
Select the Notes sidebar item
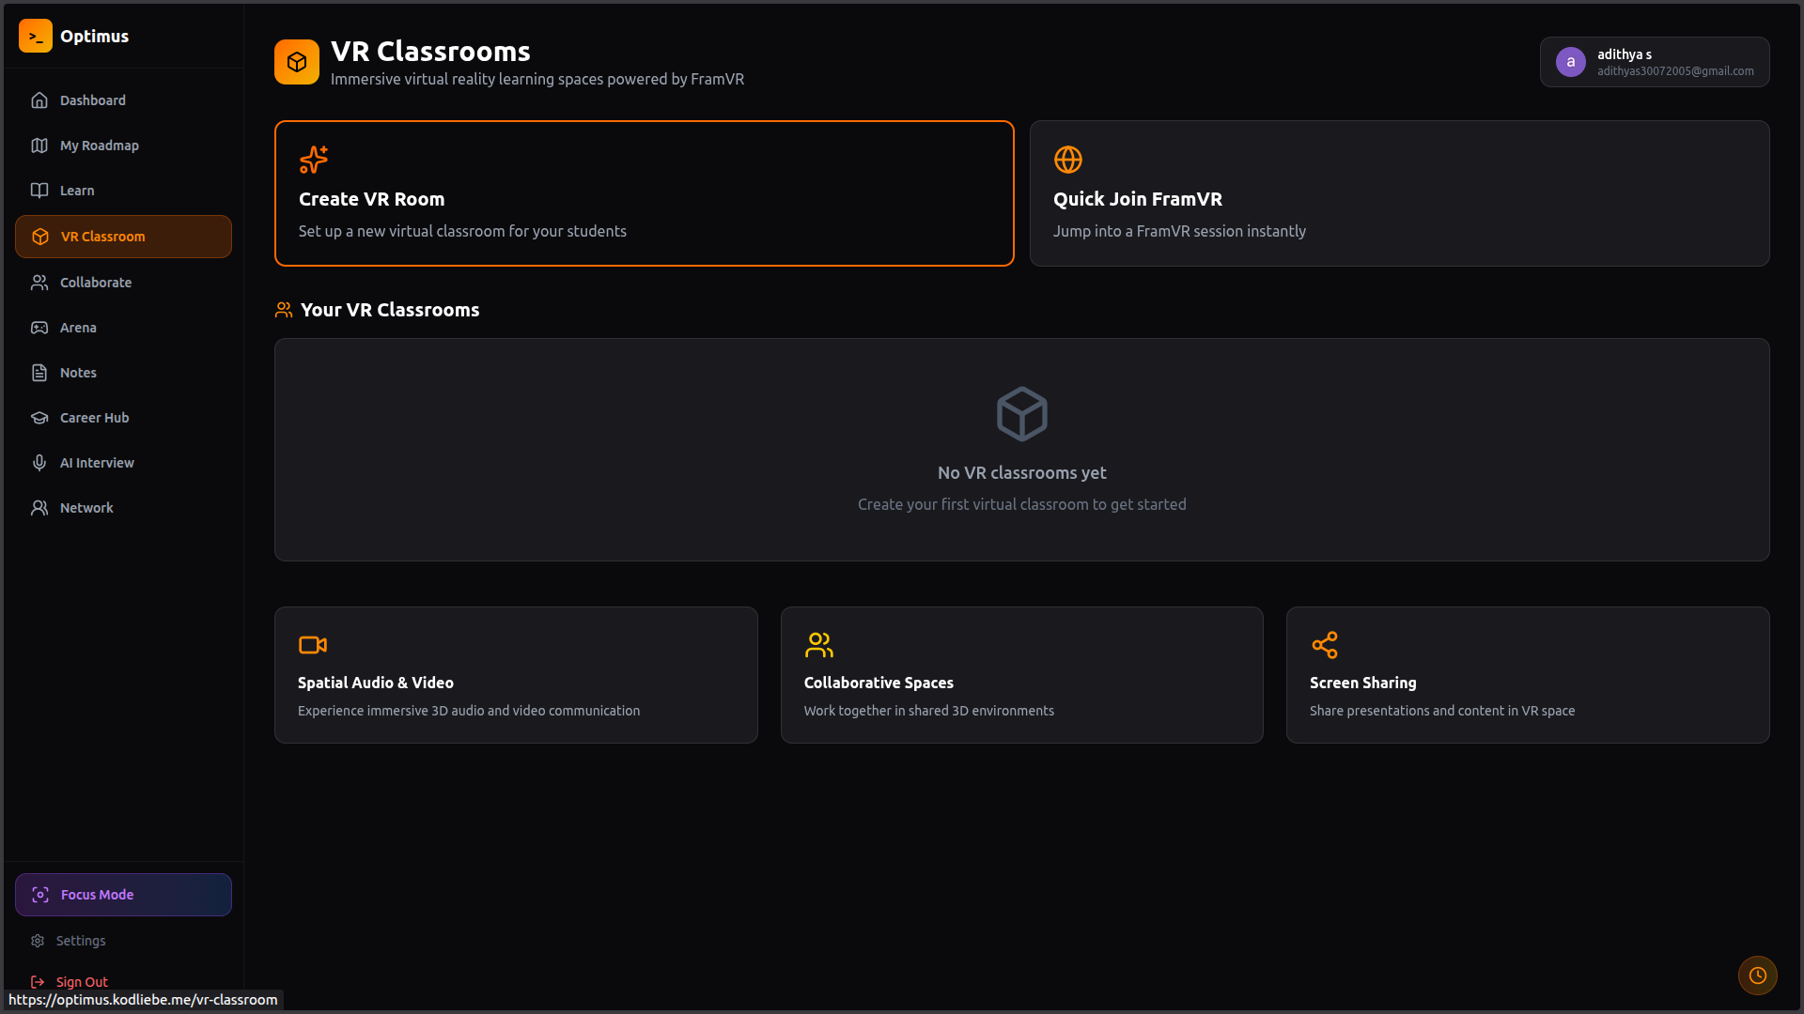click(78, 373)
